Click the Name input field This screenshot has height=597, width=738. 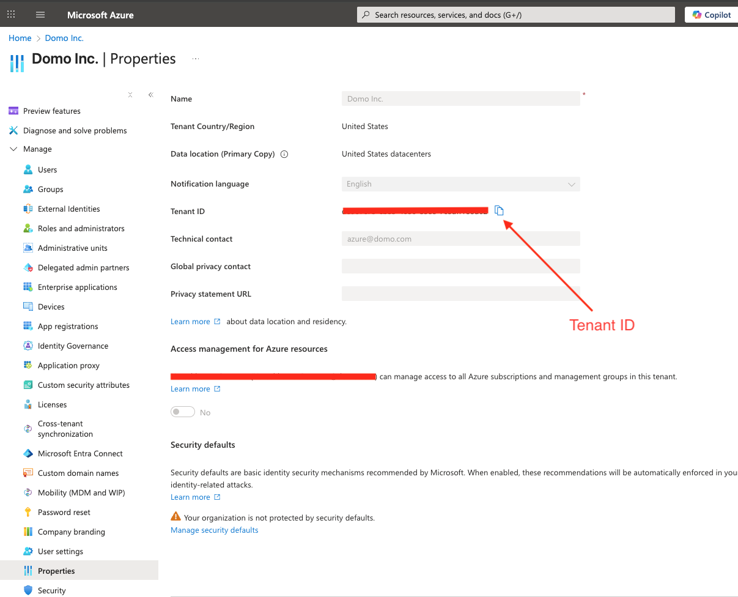coord(461,98)
